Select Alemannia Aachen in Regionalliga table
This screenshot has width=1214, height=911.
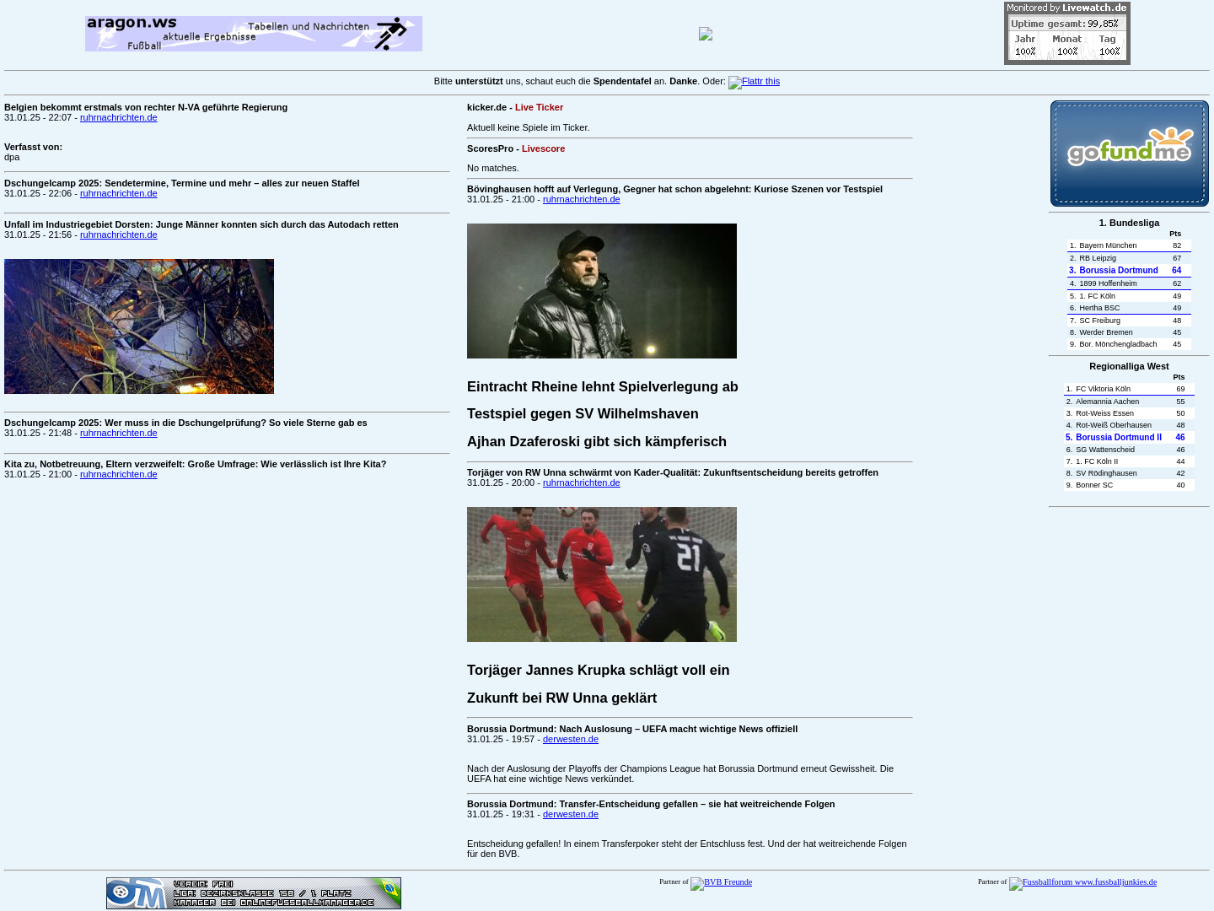point(1129,402)
